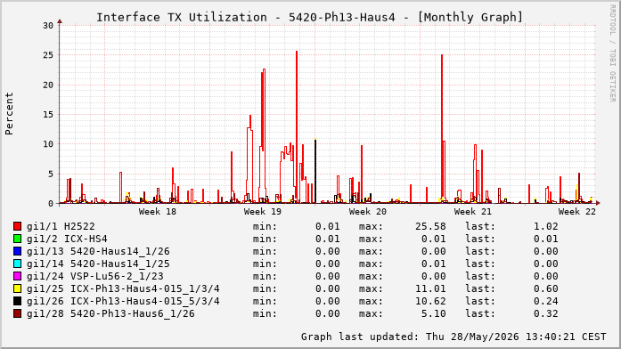Click the Week 21 axis label
This screenshot has width=621, height=349.
click(x=473, y=212)
